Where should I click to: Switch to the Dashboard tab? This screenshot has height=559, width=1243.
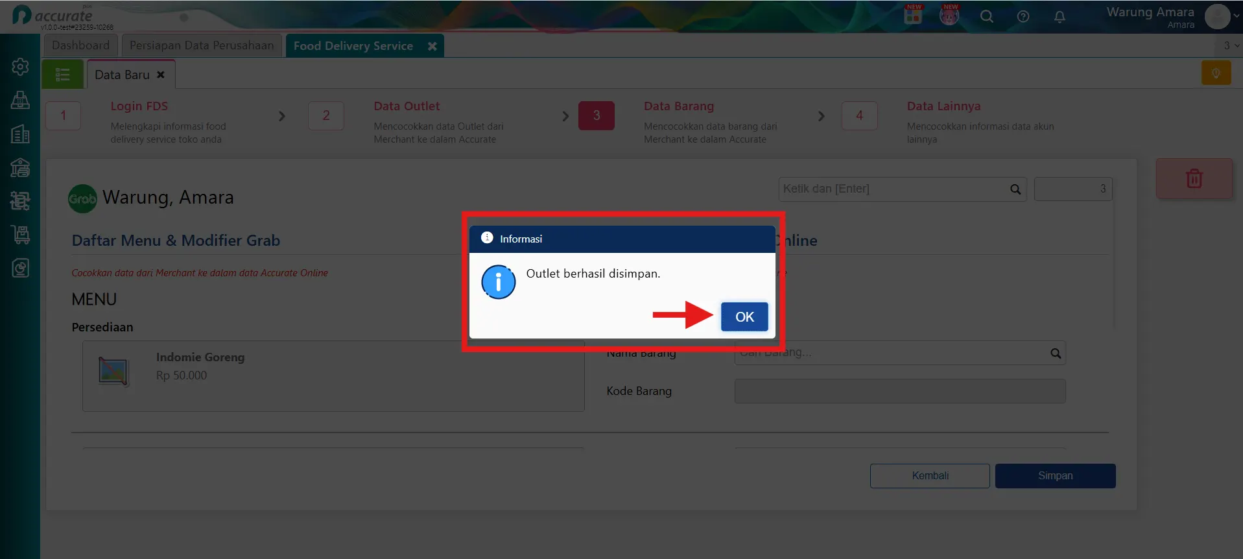[81, 45]
